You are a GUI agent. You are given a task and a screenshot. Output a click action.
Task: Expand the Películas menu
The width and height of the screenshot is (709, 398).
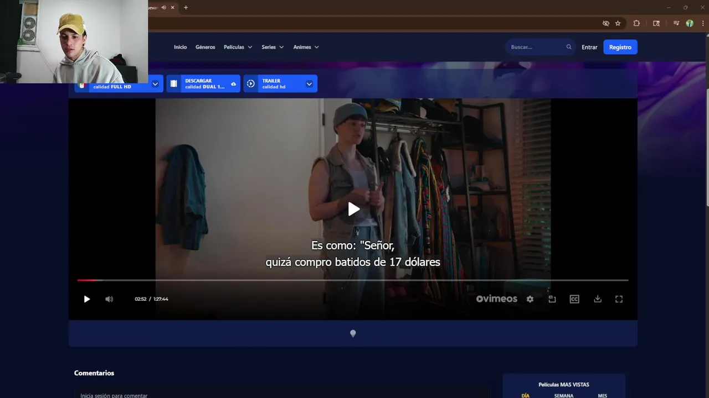tap(238, 47)
